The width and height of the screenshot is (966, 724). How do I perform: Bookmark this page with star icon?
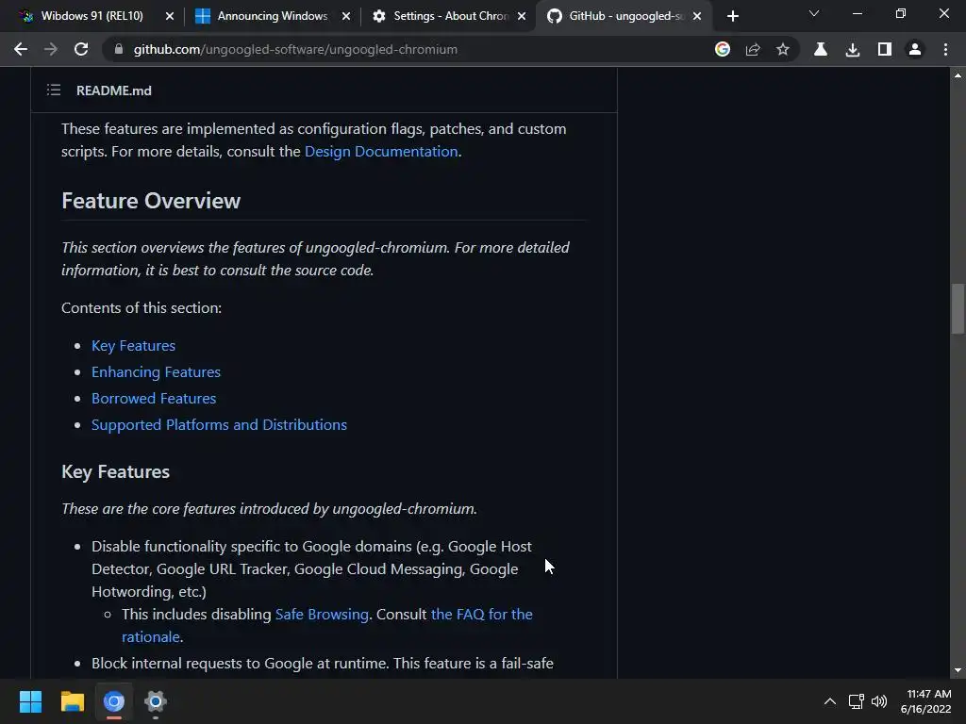782,49
